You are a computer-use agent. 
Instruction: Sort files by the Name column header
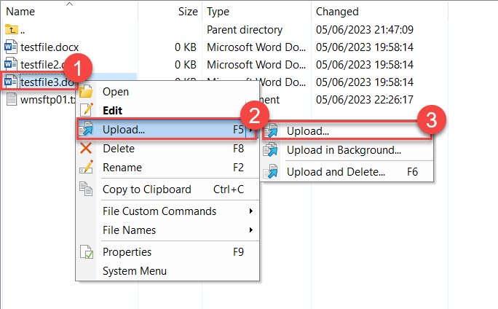coord(20,12)
